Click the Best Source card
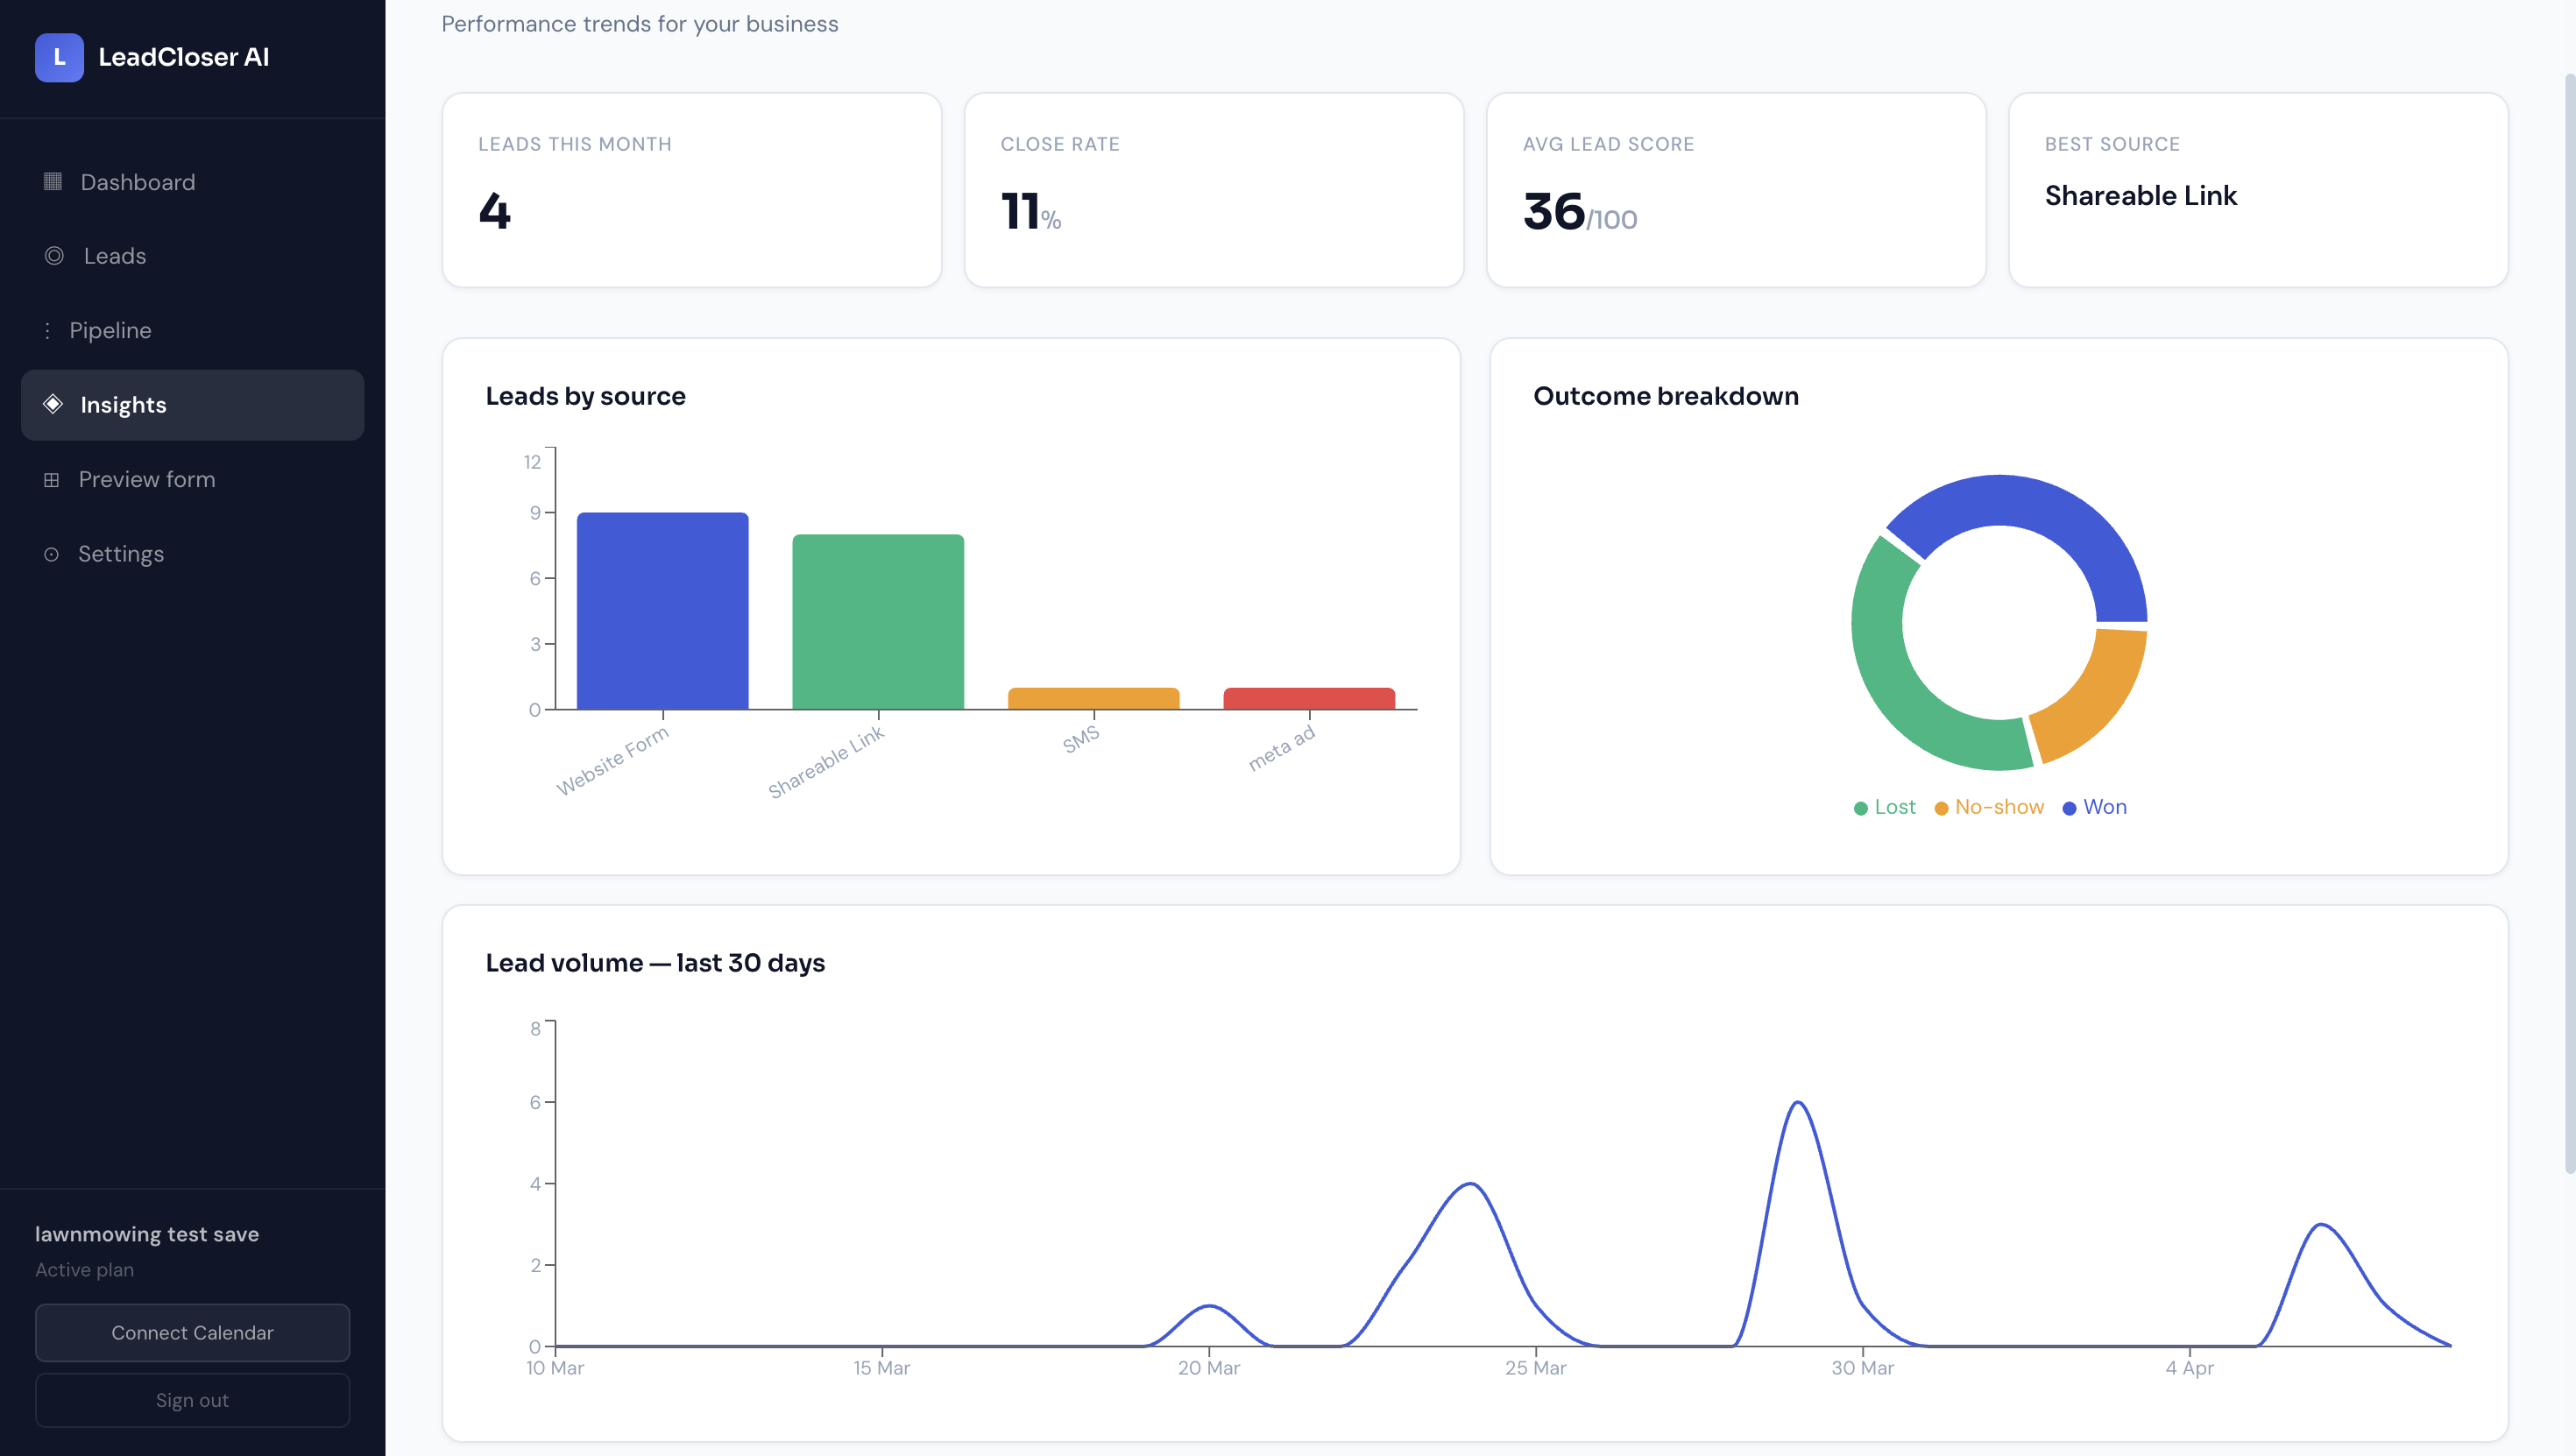 (x=2258, y=190)
